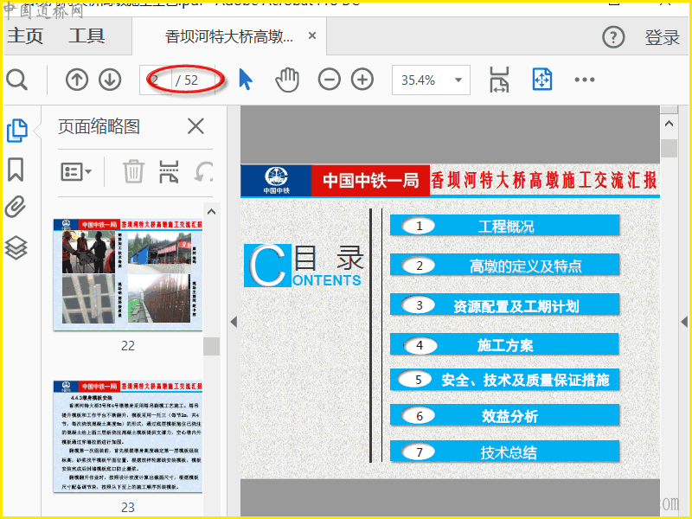Click contents item 2 高墩的定义及特点
Image resolution: width=692 pixels, height=519 pixels.
coord(505,266)
